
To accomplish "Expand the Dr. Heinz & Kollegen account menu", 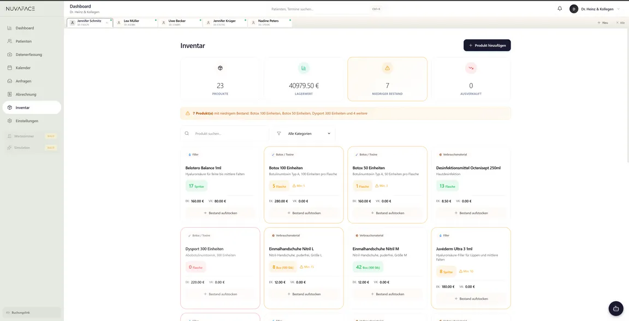I will pyautogui.click(x=595, y=9).
